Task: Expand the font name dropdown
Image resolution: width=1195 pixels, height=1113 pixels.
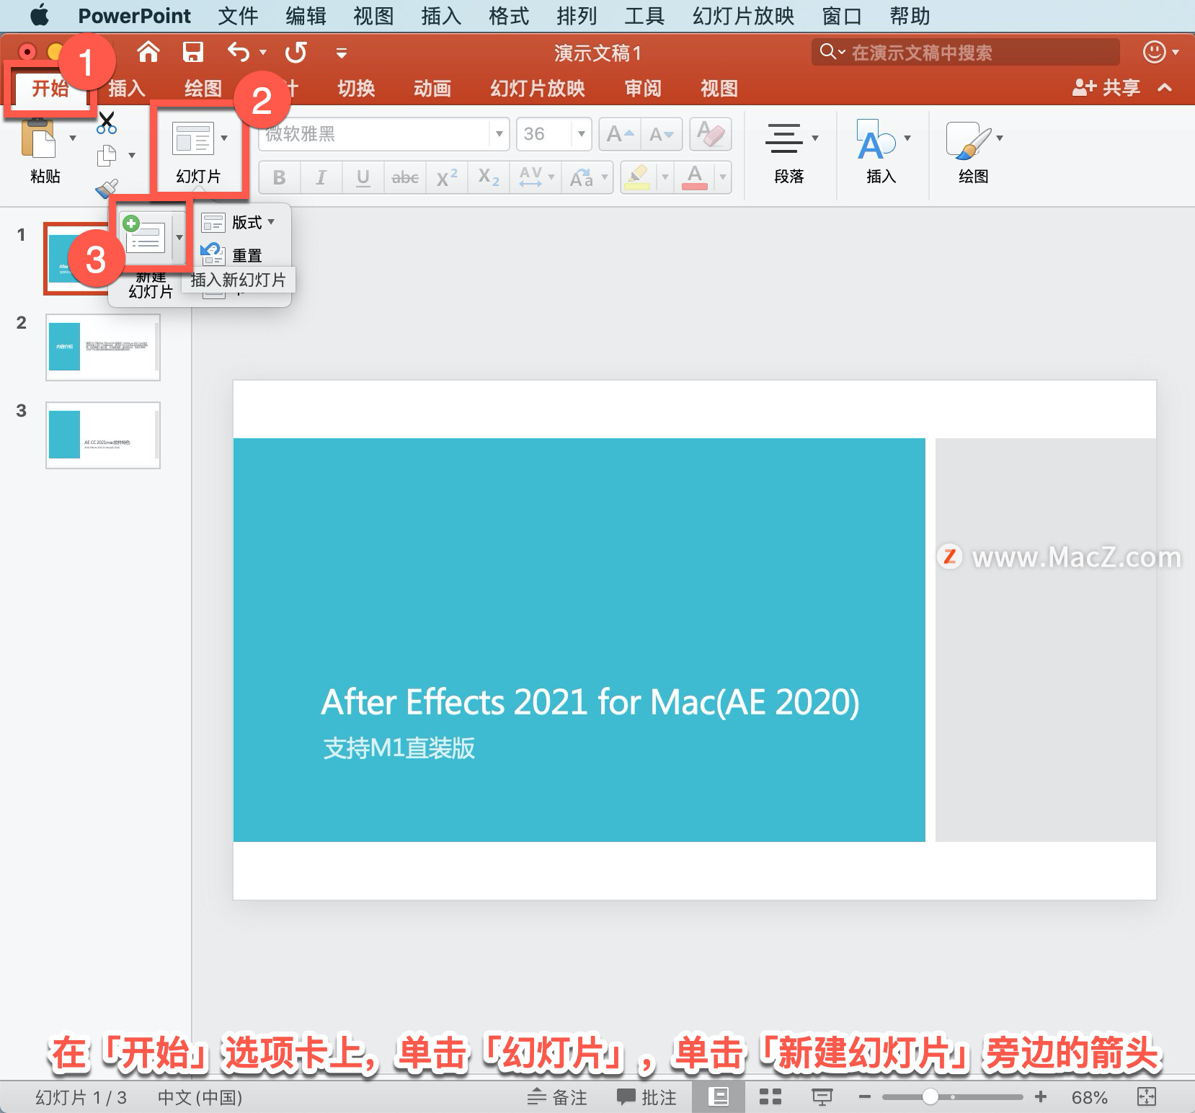Action: coord(499,134)
